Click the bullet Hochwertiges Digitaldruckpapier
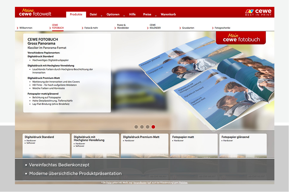Viewport: 289px width, 192px height. [50, 60]
